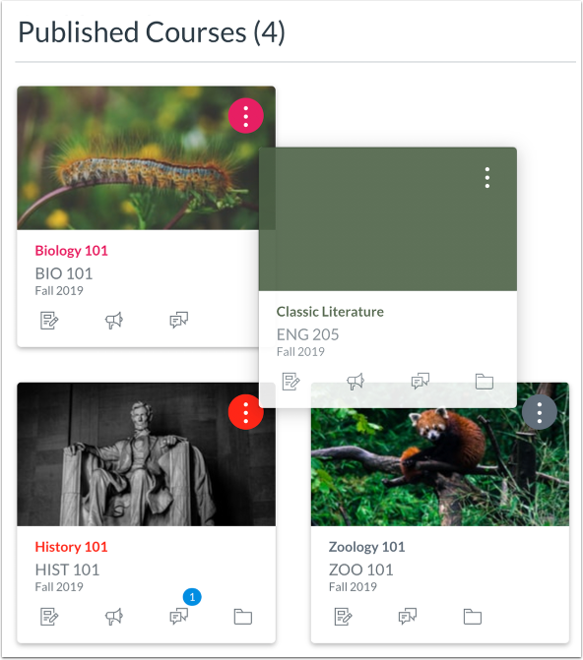This screenshot has height=660, width=583.
Task: Open the Biology 101 course link
Action: click(x=71, y=251)
